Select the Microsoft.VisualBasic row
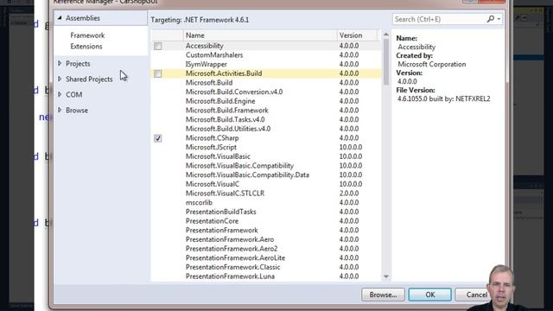 (x=266, y=156)
